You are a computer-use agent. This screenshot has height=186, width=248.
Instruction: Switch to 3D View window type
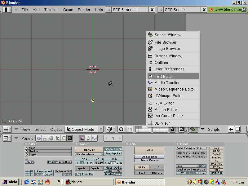(x=173, y=123)
